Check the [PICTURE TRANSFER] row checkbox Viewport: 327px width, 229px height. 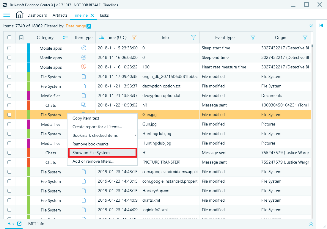coord(10,162)
